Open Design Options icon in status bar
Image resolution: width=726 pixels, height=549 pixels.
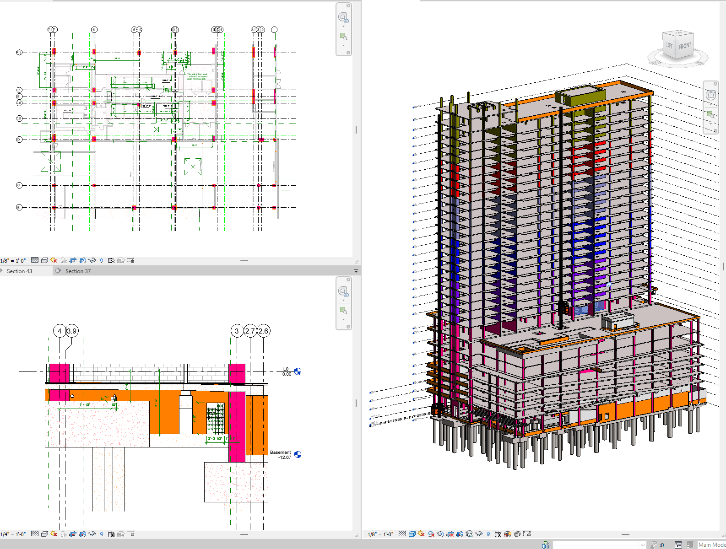pyautogui.click(x=678, y=545)
